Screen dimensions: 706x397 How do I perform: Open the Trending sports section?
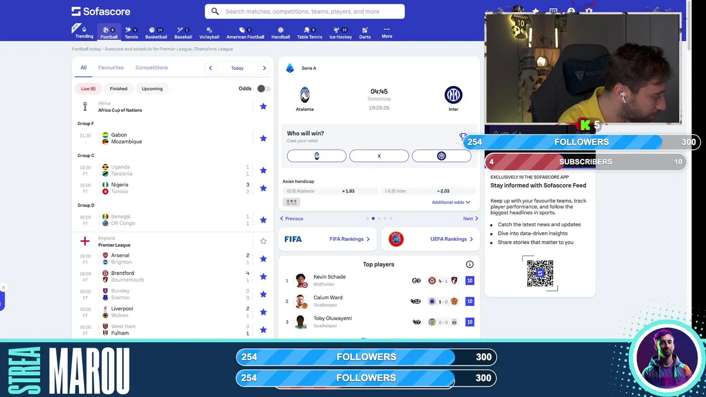[84, 32]
